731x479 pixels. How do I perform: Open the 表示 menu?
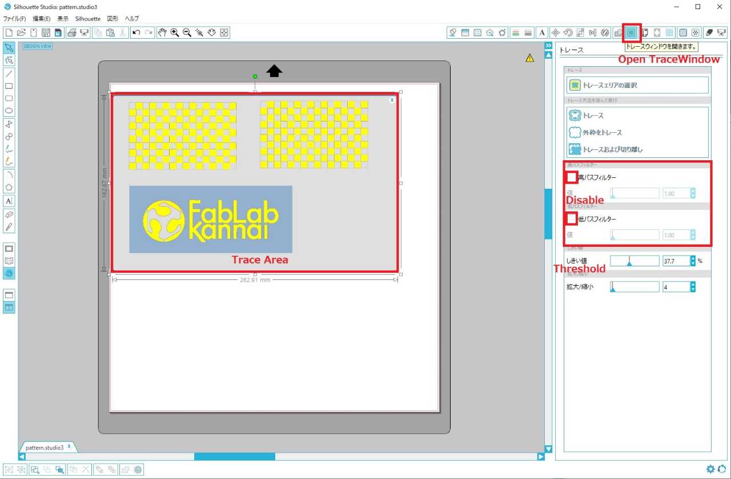[x=63, y=19]
